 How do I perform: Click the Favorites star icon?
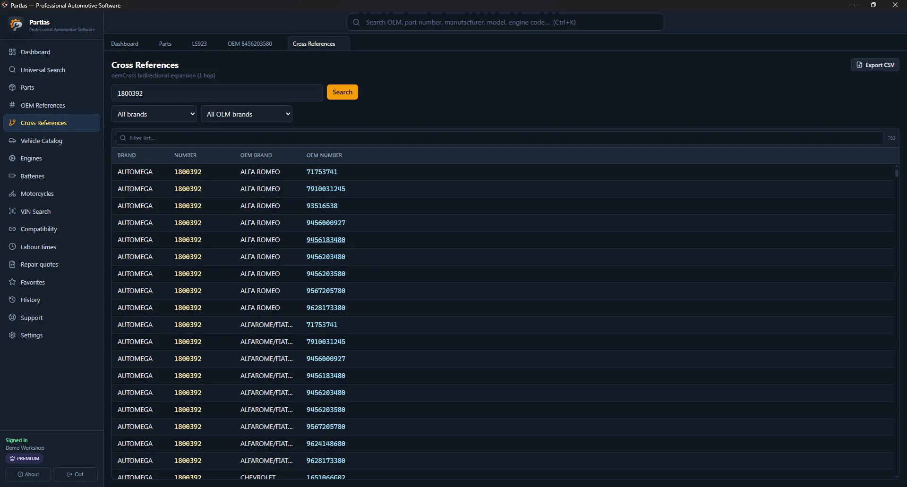pyautogui.click(x=12, y=282)
